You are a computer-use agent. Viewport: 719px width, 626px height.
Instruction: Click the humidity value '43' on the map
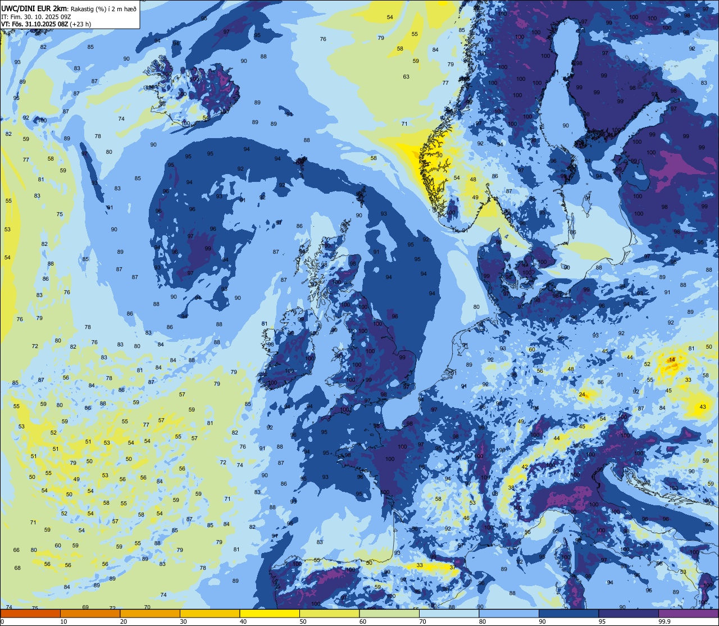[x=703, y=406]
